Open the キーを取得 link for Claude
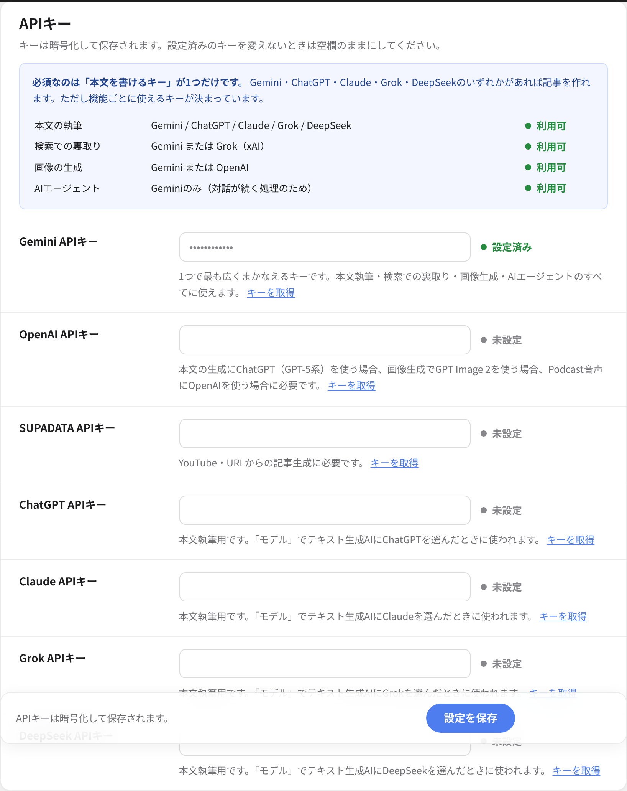This screenshot has height=791, width=627. pos(563,616)
